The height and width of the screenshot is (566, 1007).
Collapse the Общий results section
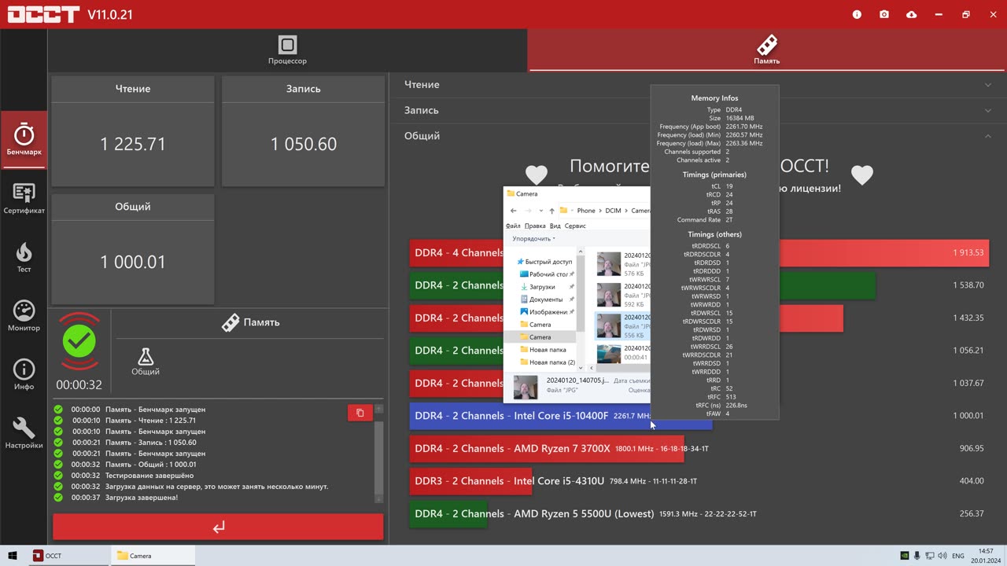click(698, 136)
